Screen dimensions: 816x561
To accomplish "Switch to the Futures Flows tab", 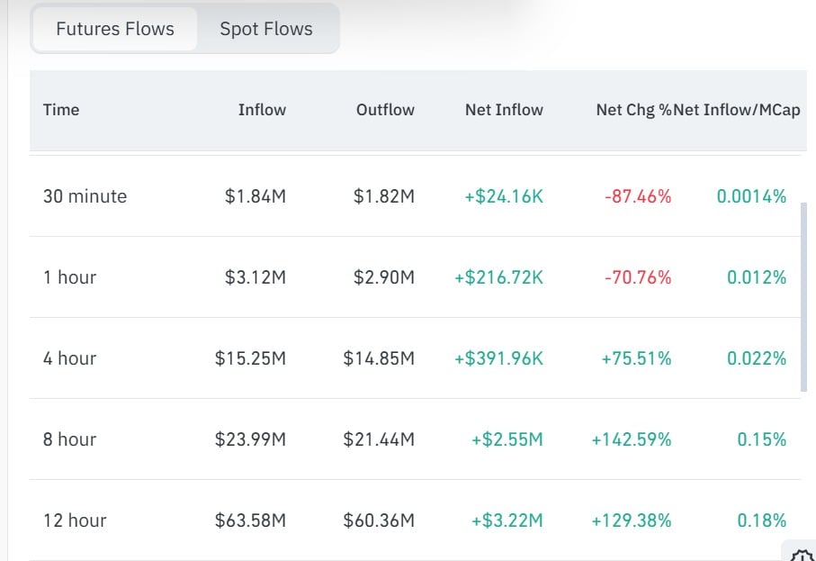I will coord(115,29).
